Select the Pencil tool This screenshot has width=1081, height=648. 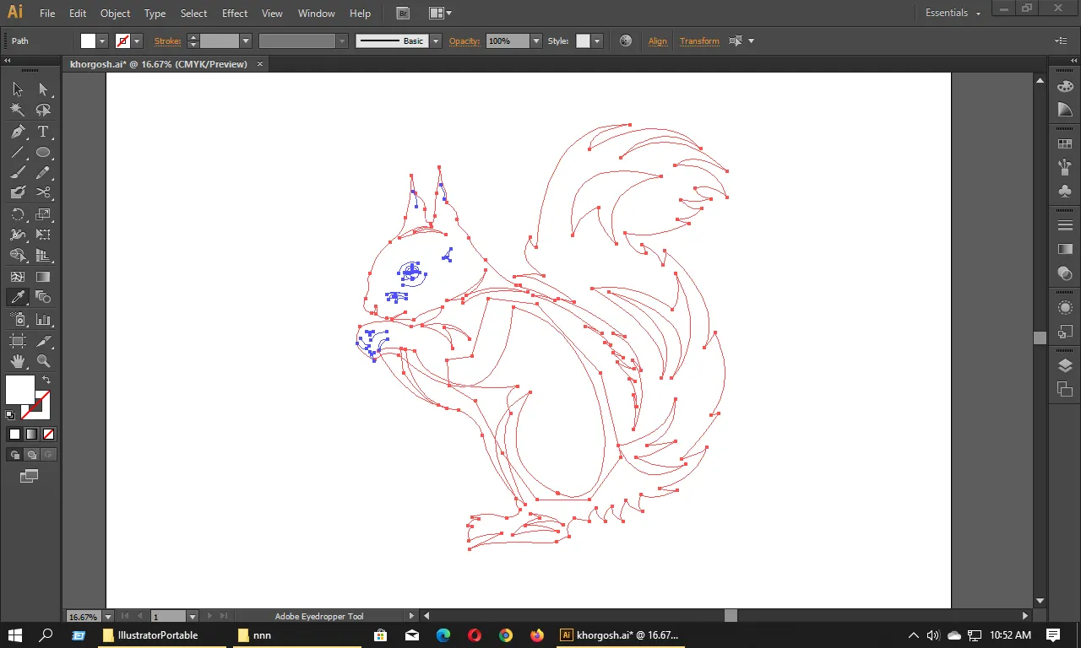[43, 172]
